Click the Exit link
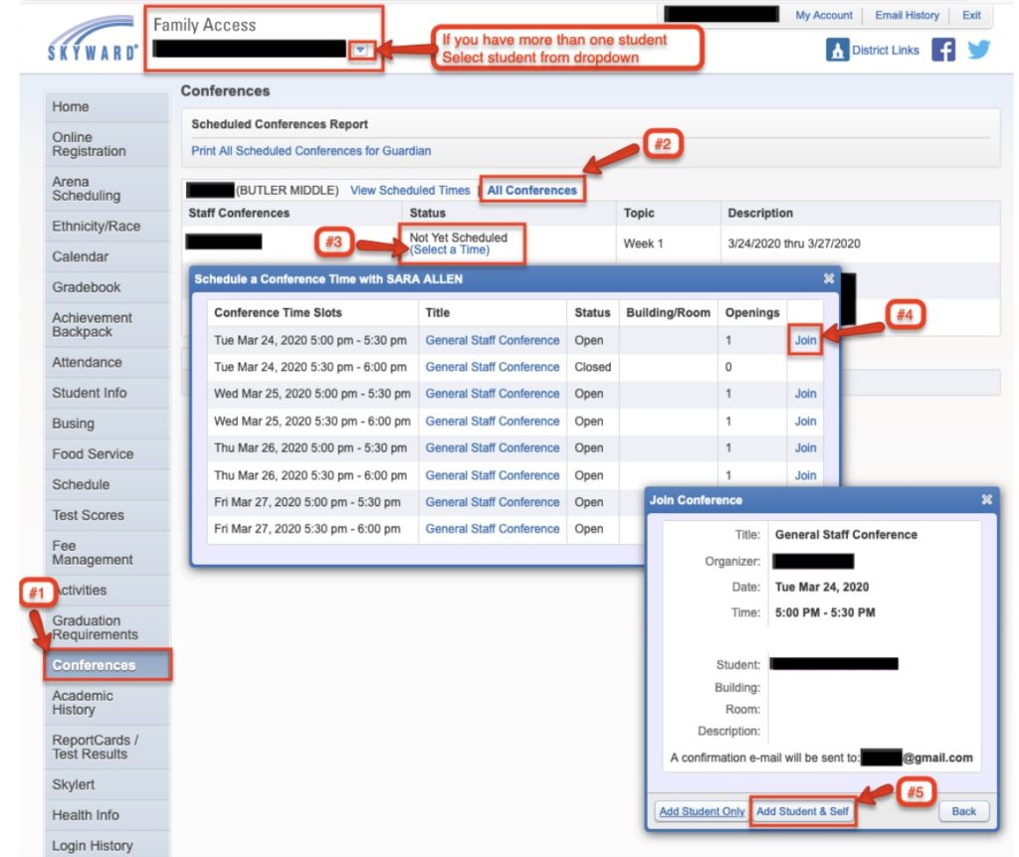The image size is (1019, 857). coord(971,15)
